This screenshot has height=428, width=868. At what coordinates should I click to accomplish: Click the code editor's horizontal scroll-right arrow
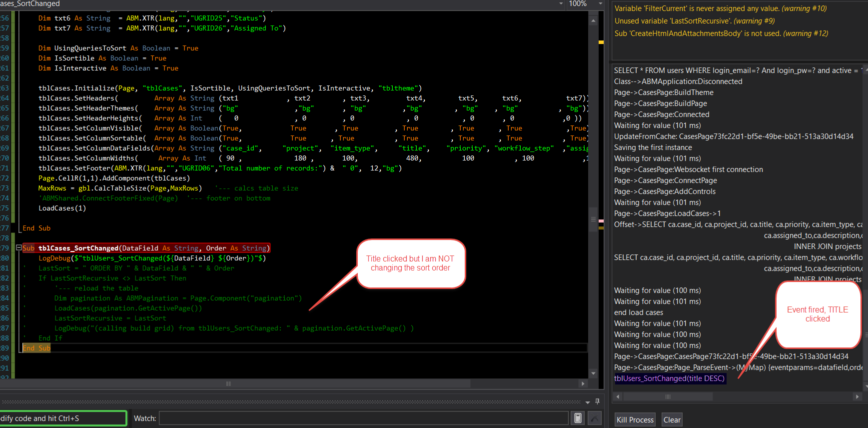click(583, 383)
